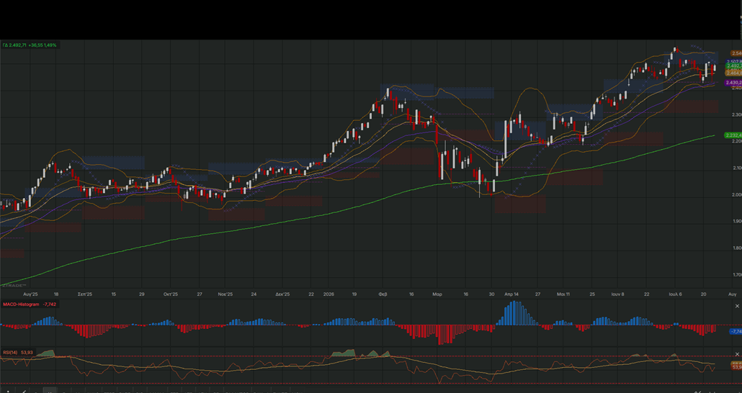This screenshot has width=742, height=393.
Task: Click the green 2.492,7 last price tag
Action: (x=733, y=66)
